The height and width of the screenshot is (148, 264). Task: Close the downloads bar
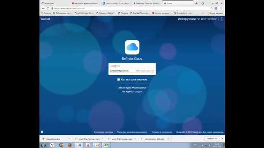tap(222, 139)
